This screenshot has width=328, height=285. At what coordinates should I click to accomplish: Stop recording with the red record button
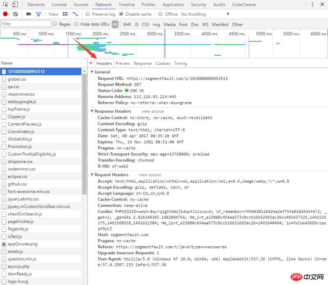pyautogui.click(x=5, y=14)
